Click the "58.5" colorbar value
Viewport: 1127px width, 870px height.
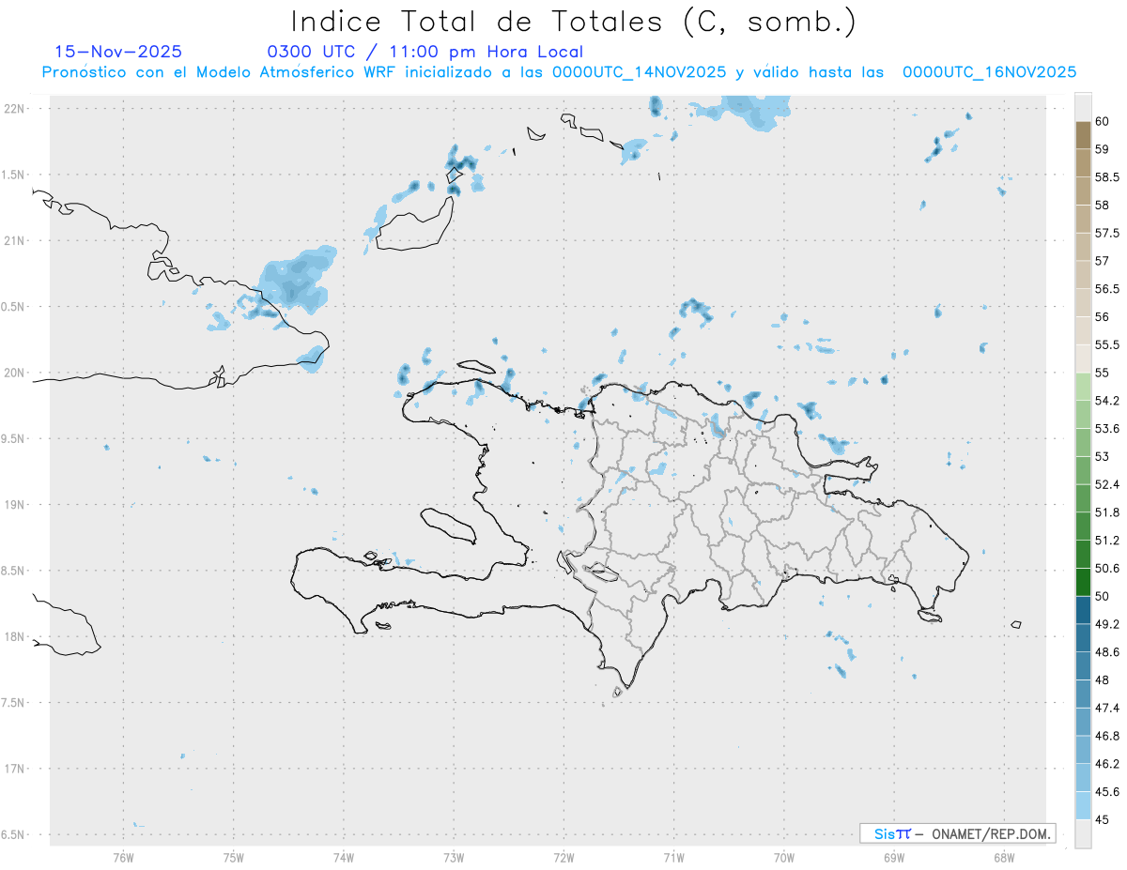pyautogui.click(x=1107, y=177)
